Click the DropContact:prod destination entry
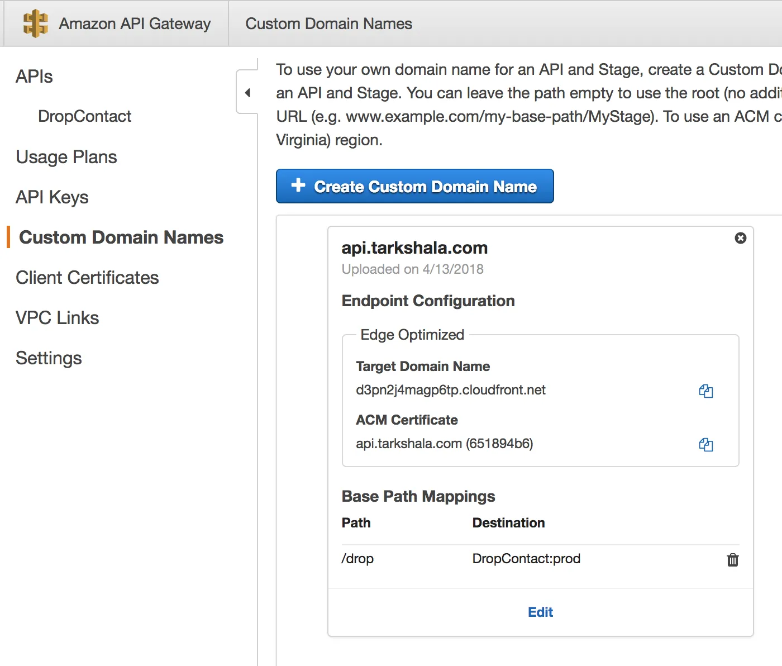 coord(526,559)
